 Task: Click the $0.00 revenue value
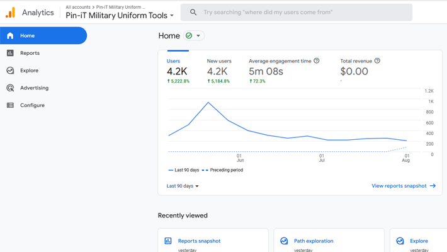pyautogui.click(x=354, y=71)
